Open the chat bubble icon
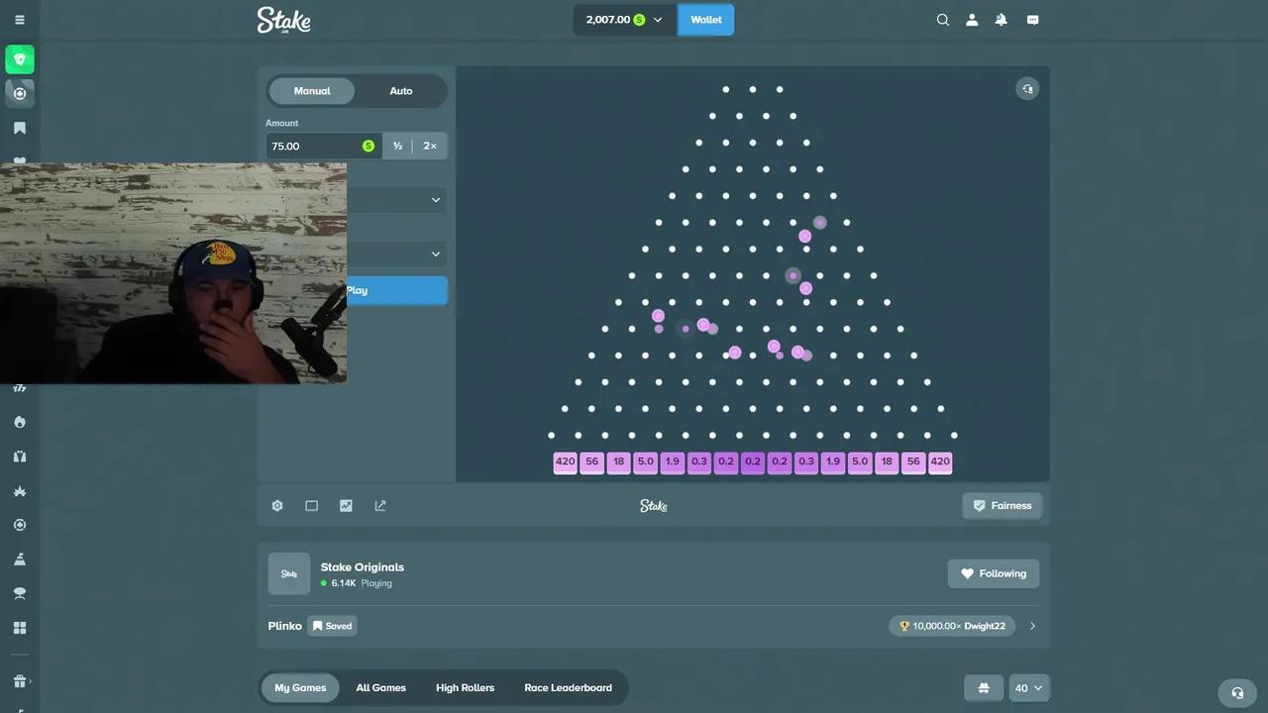This screenshot has width=1268, height=713. 1032,20
